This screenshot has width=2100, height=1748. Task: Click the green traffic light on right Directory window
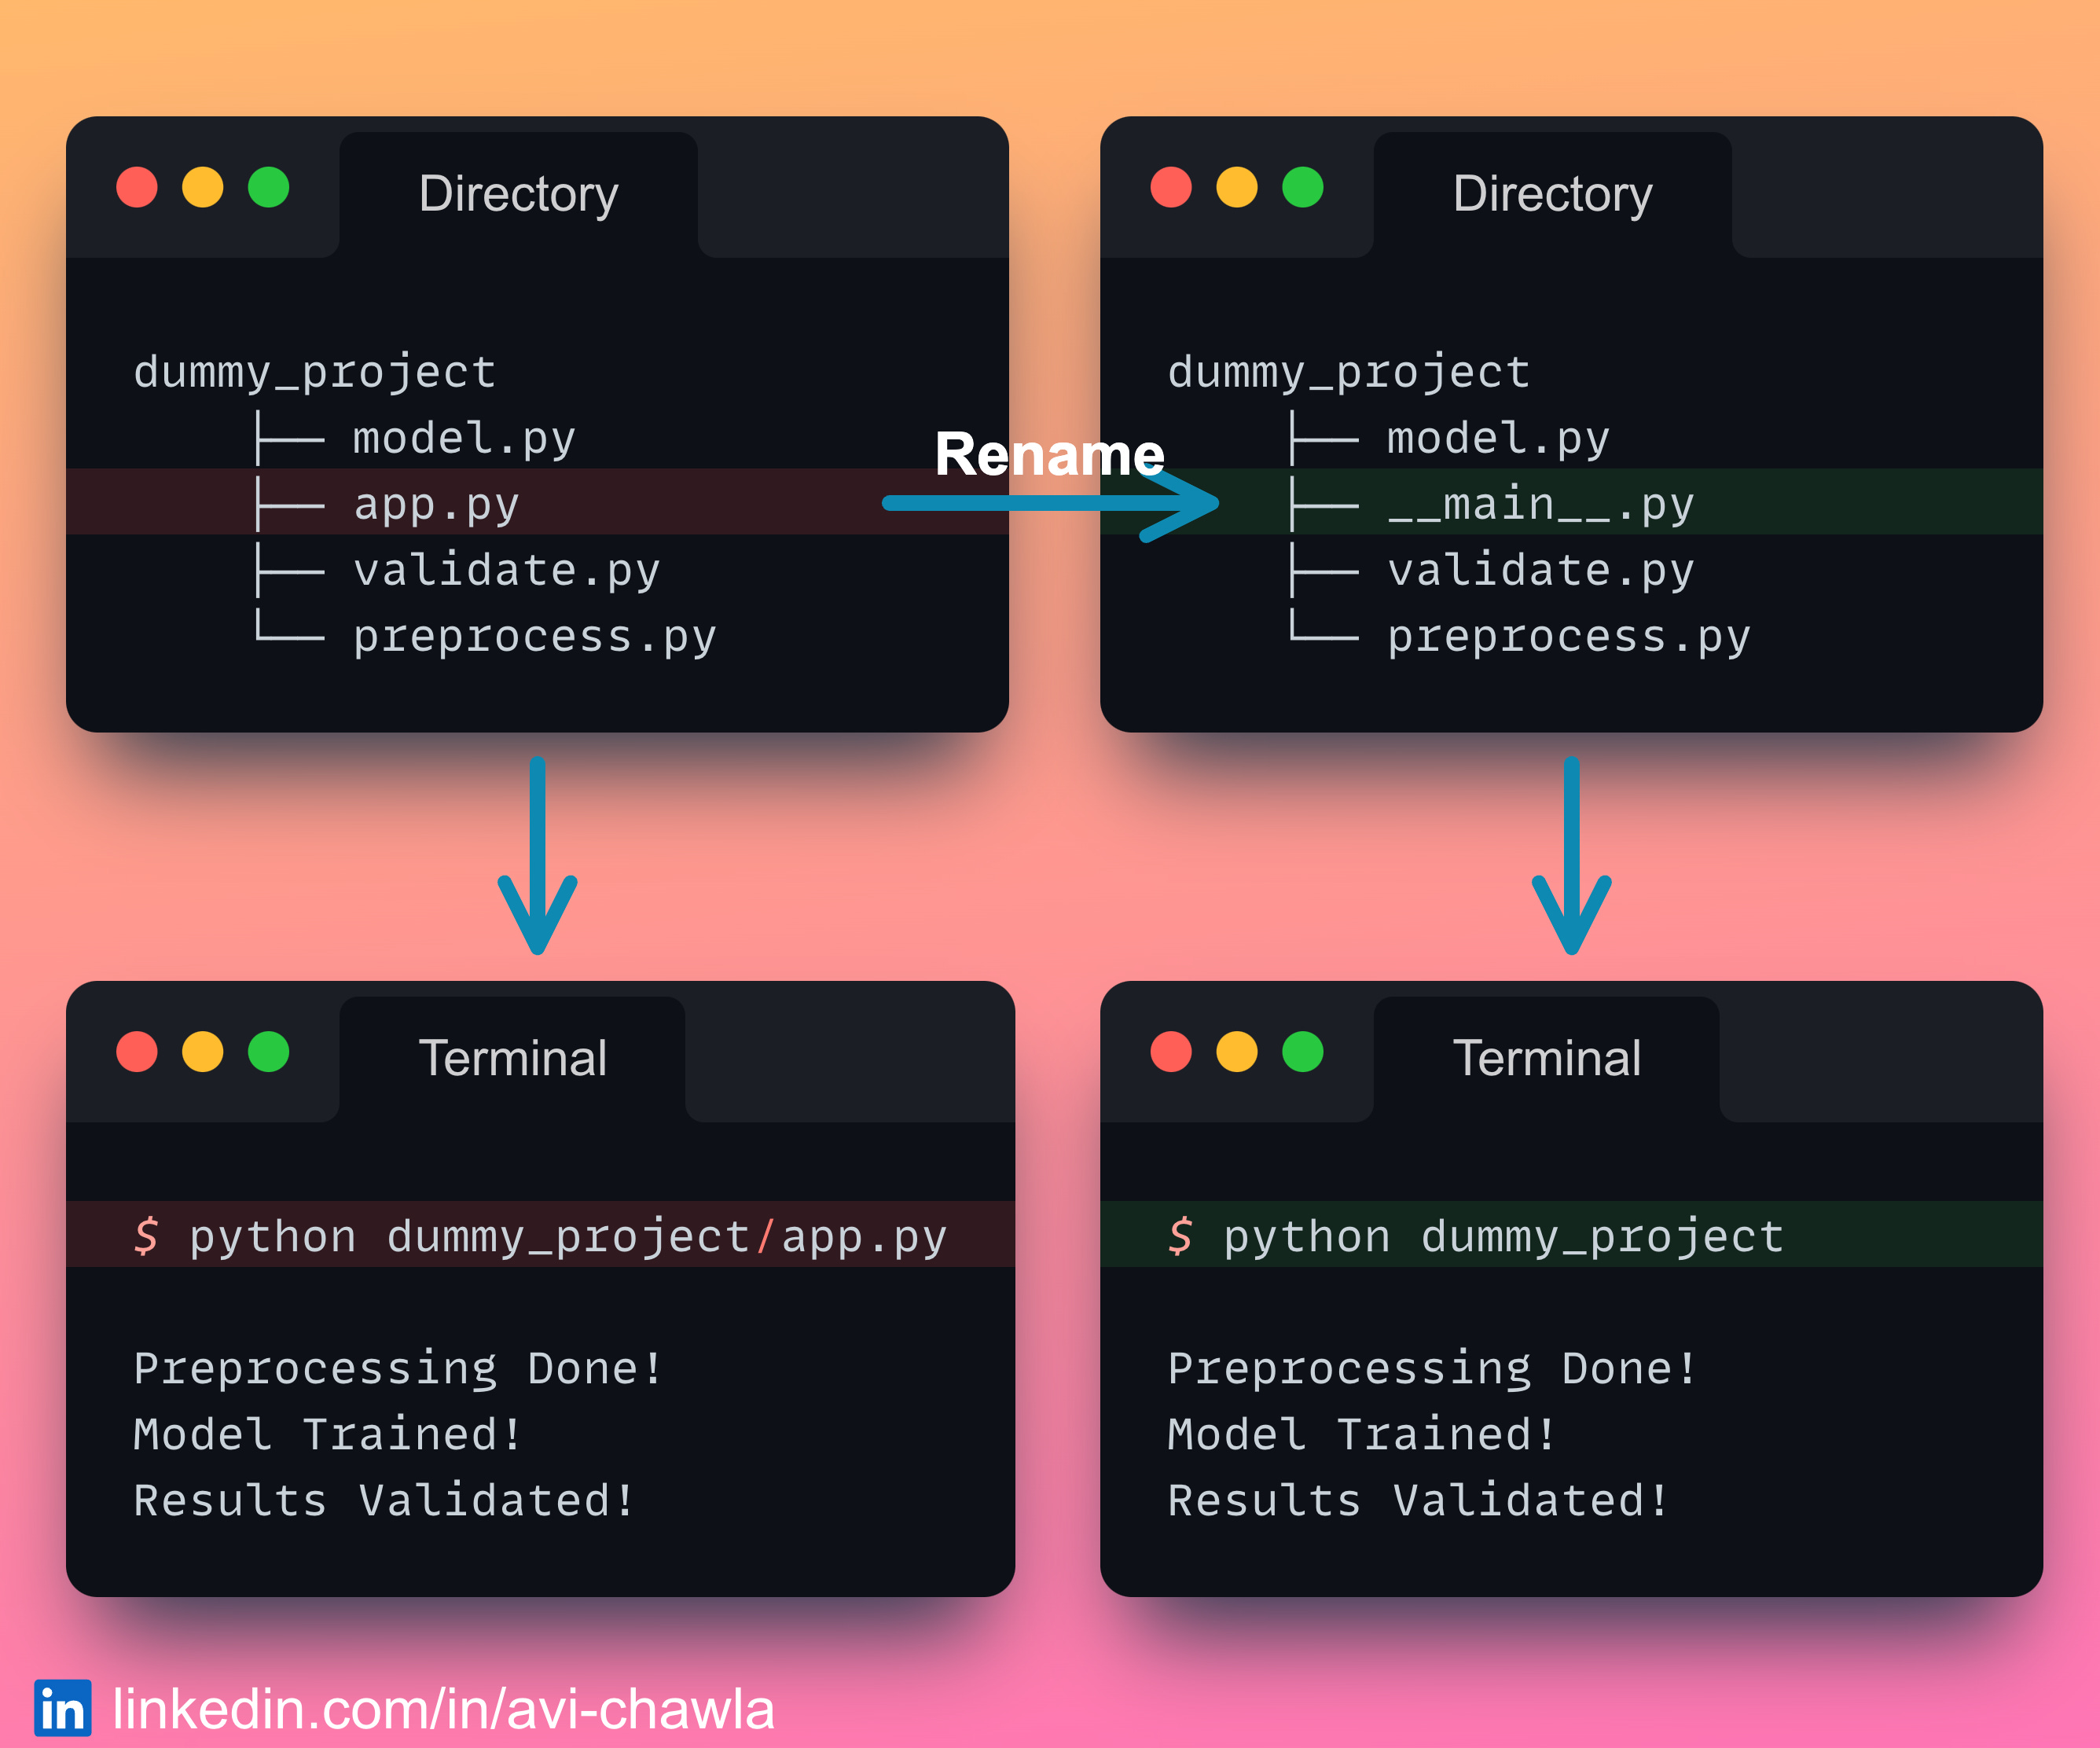(1302, 186)
